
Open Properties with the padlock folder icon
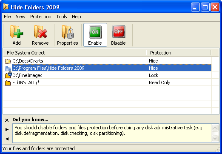click(x=68, y=35)
